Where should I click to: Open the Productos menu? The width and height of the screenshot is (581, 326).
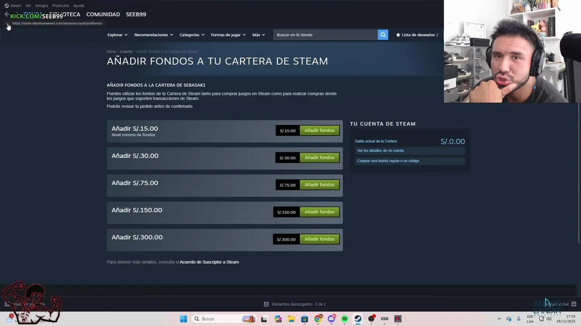(x=61, y=5)
